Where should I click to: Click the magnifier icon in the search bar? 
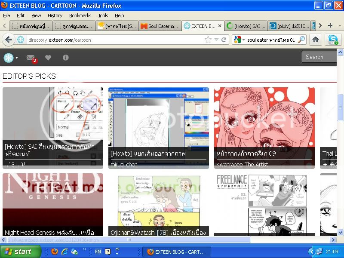(x=302, y=40)
